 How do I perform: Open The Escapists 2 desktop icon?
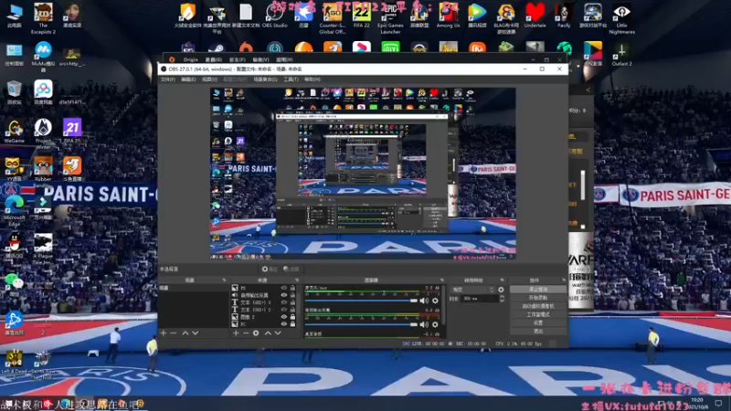[x=43, y=18]
